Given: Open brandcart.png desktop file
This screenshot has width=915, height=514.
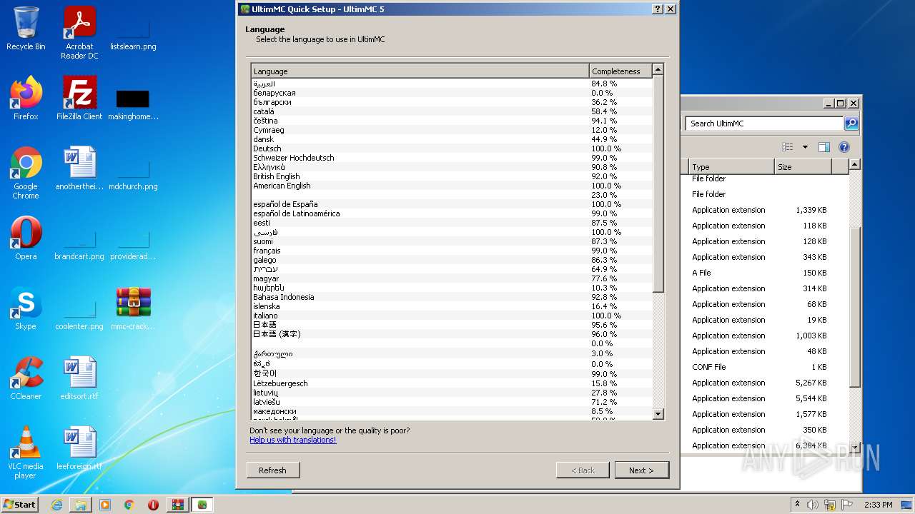Looking at the screenshot, I should [79, 246].
